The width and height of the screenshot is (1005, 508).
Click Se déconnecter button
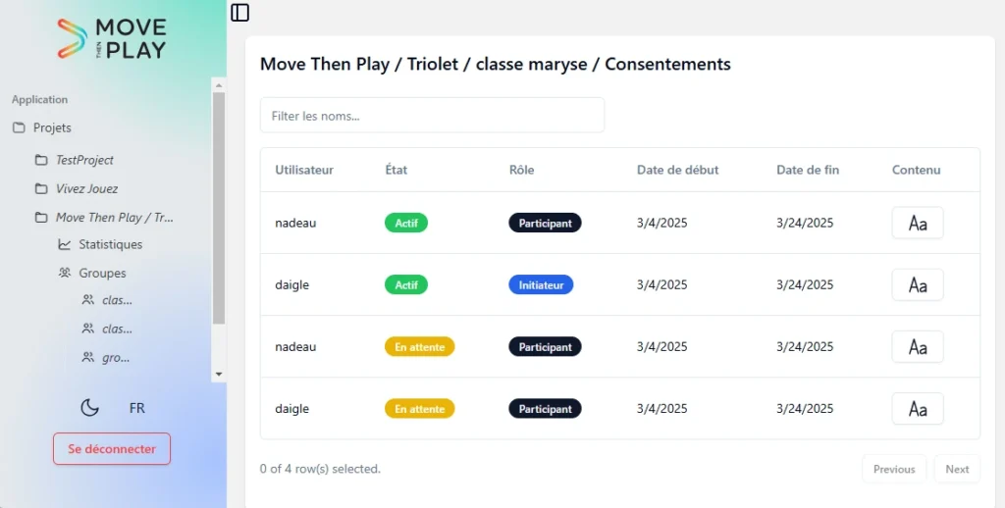pos(112,448)
